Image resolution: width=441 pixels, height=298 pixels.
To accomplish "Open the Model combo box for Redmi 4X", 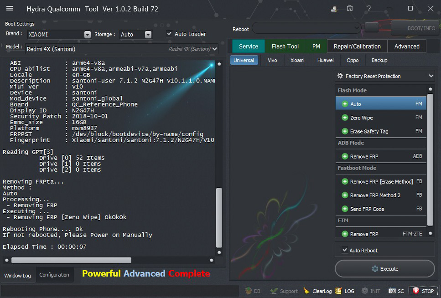I will (x=214, y=49).
